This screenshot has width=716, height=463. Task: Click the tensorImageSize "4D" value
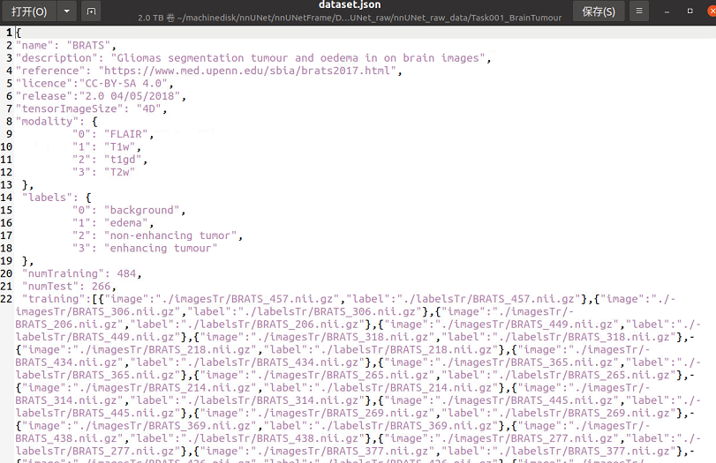coord(149,109)
